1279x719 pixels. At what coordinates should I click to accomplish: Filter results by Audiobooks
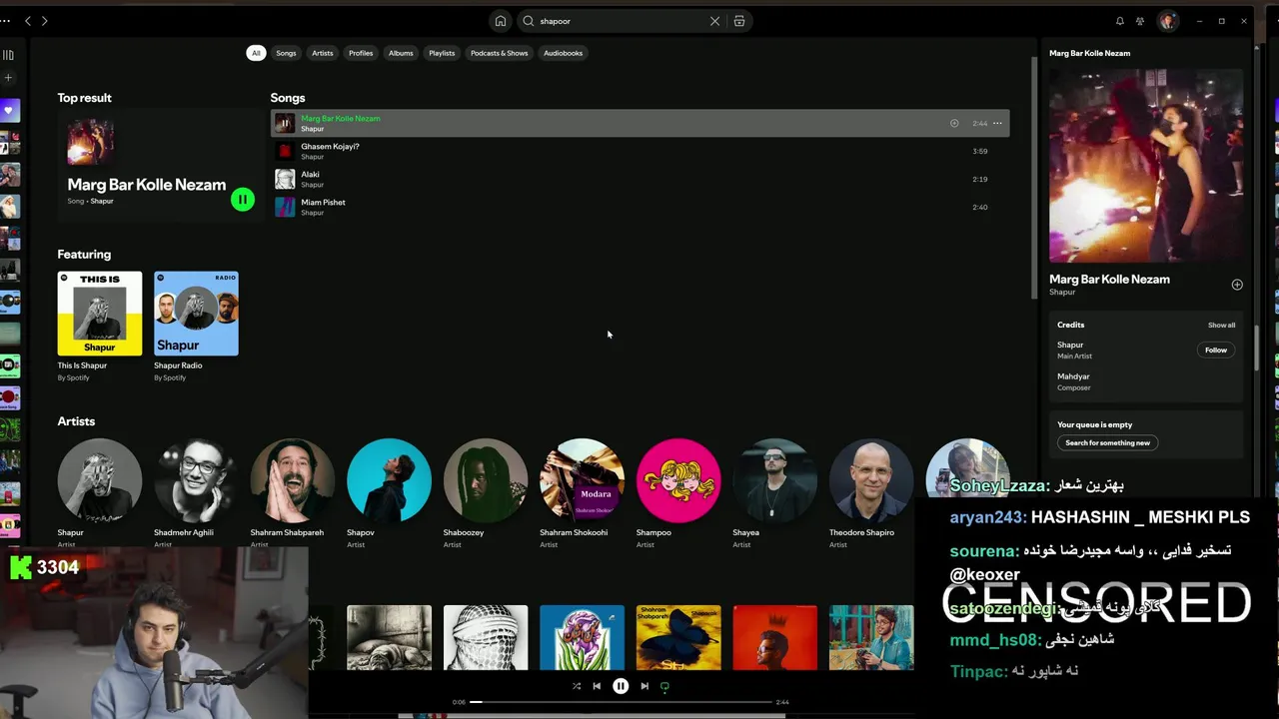(563, 53)
